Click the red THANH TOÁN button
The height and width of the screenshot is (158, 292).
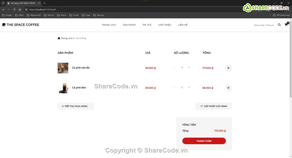[x=204, y=141]
